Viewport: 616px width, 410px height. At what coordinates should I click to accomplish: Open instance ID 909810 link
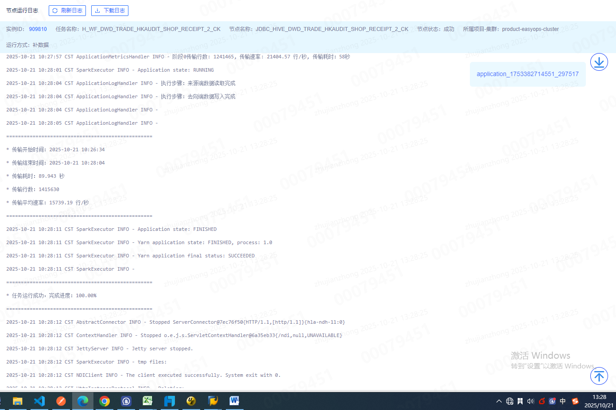[38, 29]
